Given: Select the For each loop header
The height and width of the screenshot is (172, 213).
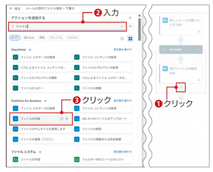Looking at the screenshot, I should coord(181,50).
